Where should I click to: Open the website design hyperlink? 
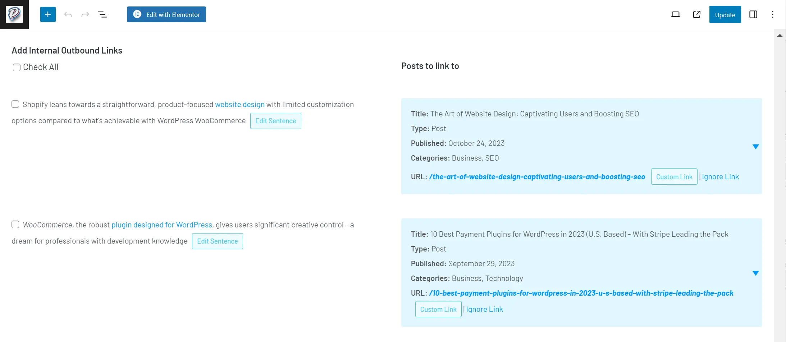click(239, 104)
